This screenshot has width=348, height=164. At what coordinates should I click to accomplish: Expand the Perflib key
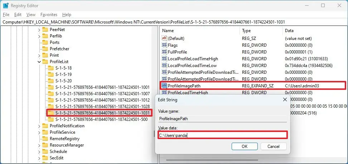(39, 36)
